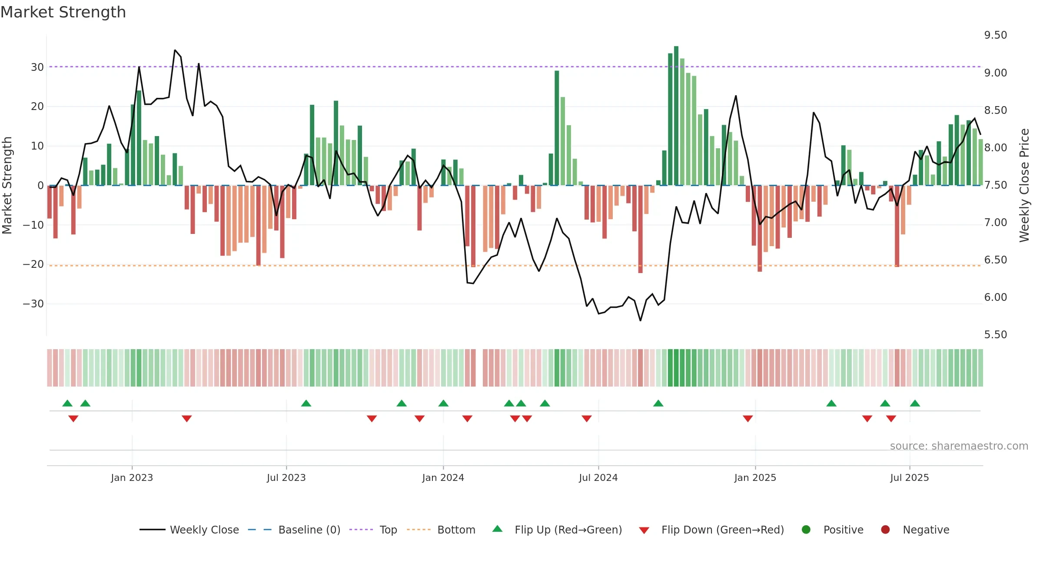
Task: Click the 'source: sharemaestro.com' credit text
Action: (x=959, y=446)
